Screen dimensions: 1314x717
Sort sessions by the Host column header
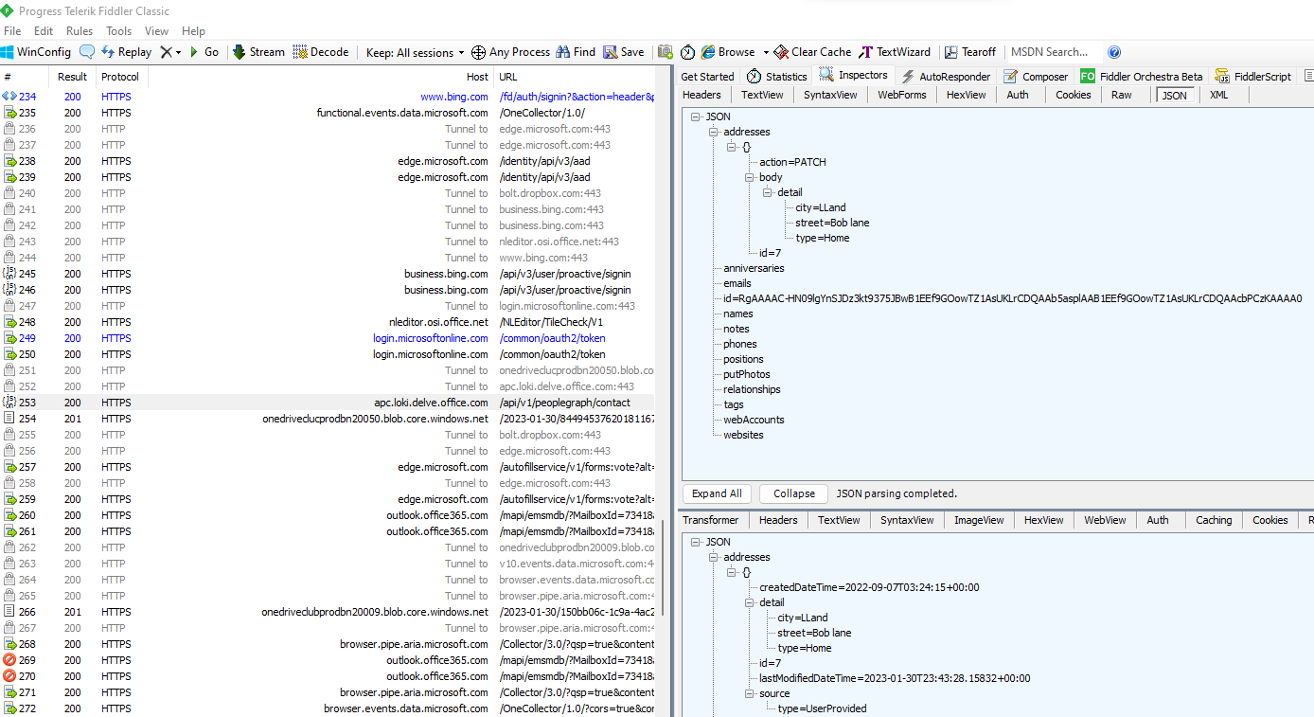tap(320, 77)
